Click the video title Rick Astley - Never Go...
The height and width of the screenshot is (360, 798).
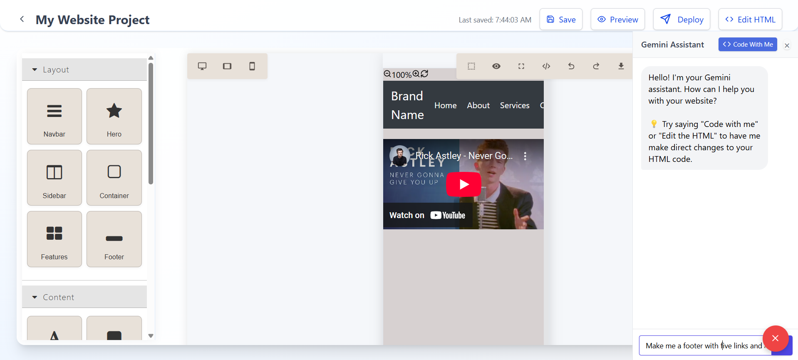point(464,156)
